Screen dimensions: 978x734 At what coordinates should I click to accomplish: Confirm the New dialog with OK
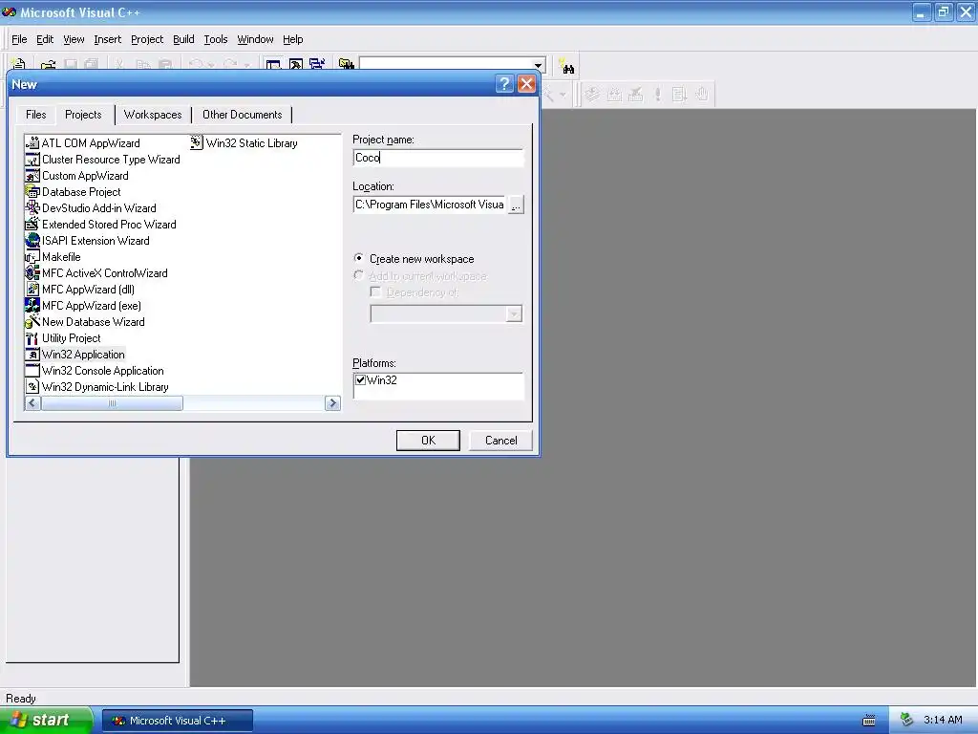(428, 440)
